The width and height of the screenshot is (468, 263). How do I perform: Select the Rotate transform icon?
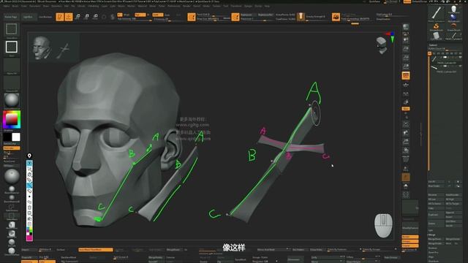click(x=95, y=17)
